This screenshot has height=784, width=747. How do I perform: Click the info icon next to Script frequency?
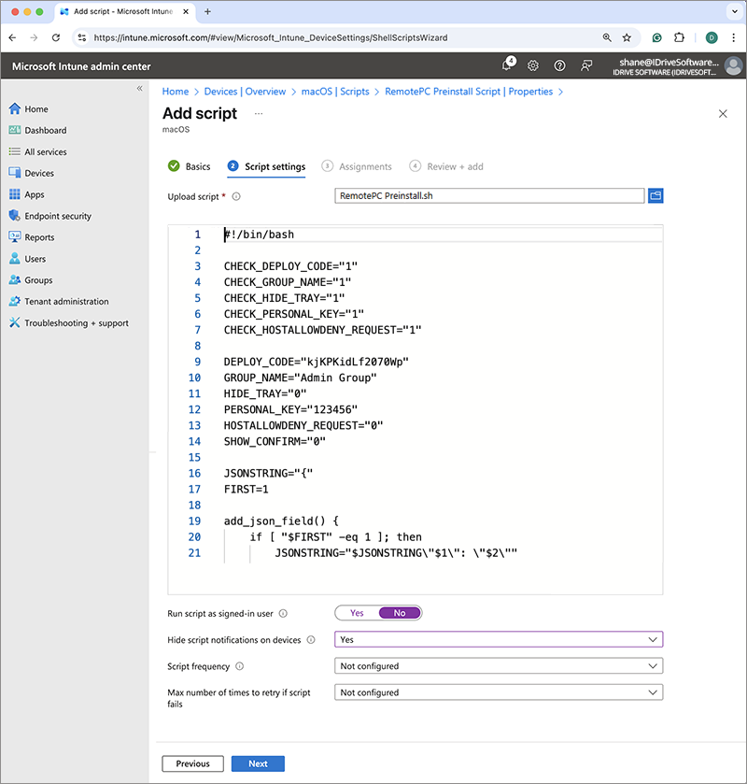(240, 666)
